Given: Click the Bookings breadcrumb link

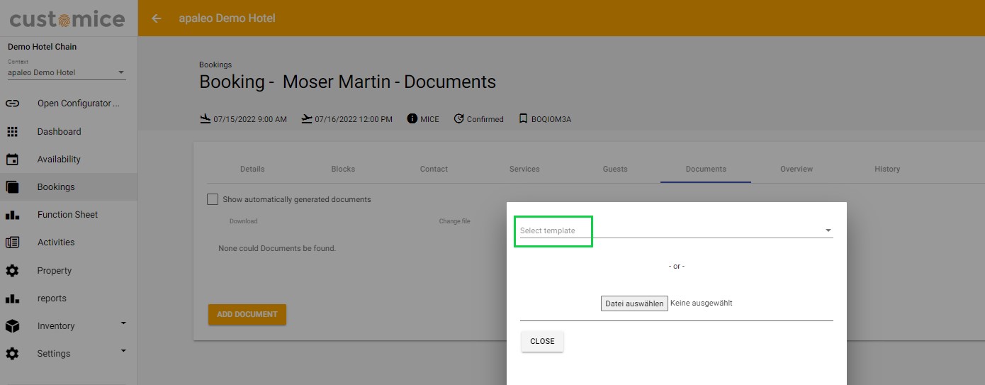Looking at the screenshot, I should (215, 65).
